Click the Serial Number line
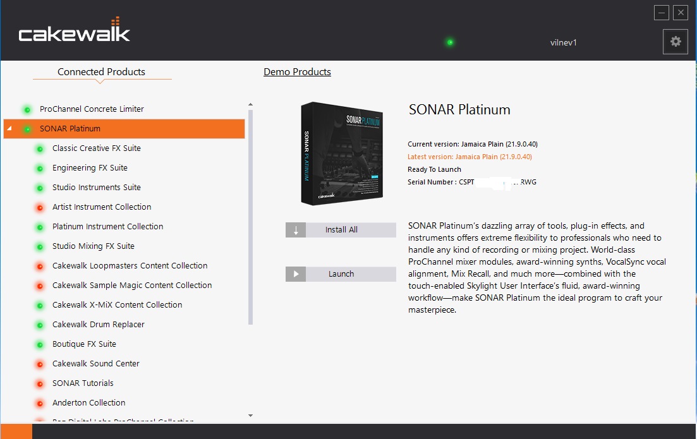697x439 pixels. (x=471, y=182)
